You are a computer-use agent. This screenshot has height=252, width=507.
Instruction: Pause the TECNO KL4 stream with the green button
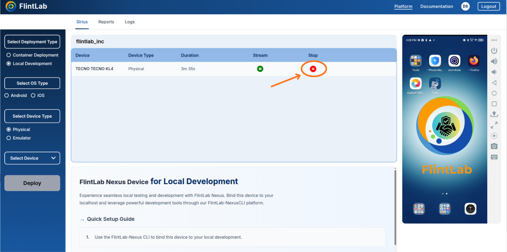[260, 69]
